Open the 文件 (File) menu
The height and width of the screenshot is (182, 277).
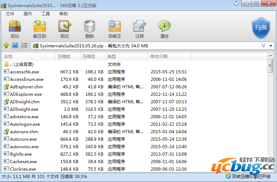coord(10,14)
